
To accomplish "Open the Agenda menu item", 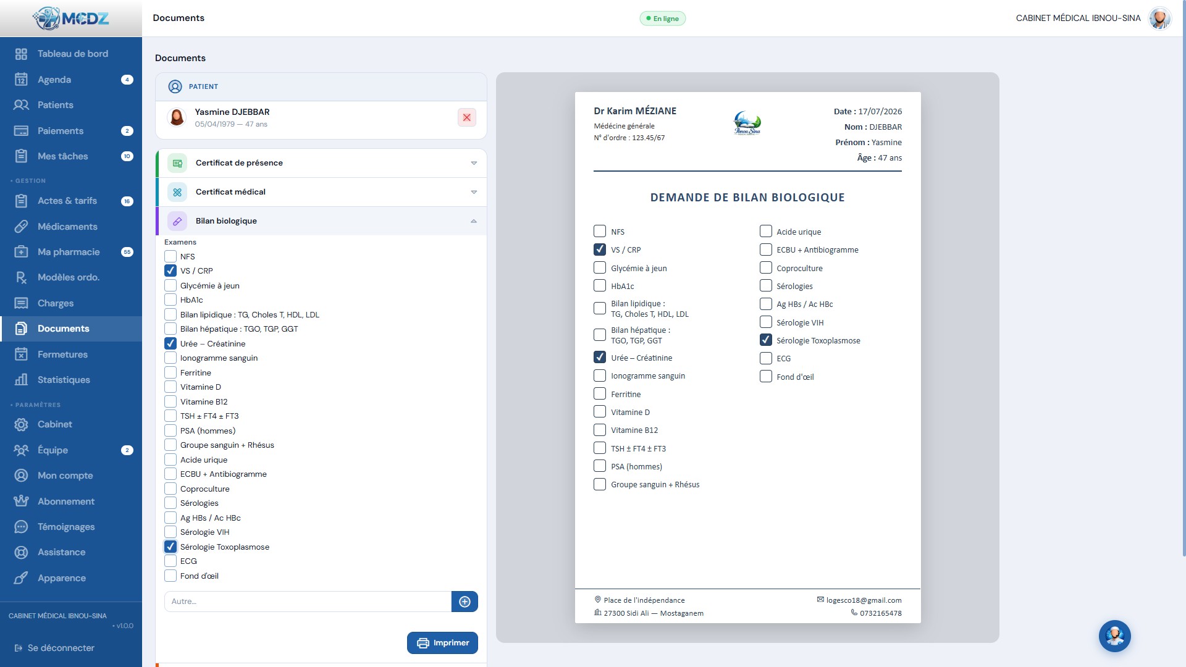I will tap(71, 80).
